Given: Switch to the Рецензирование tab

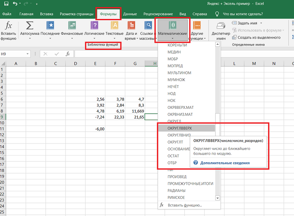Looking at the screenshot, I should click(x=158, y=14).
